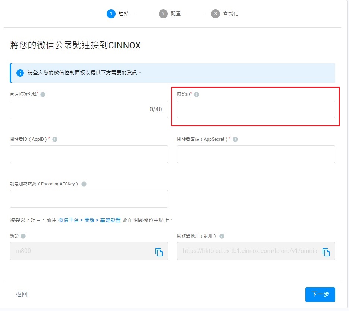Focus the 開發者密碼 (AppSecret) input field
Image resolution: width=349 pixels, height=311 pixels.
[x=256, y=154]
